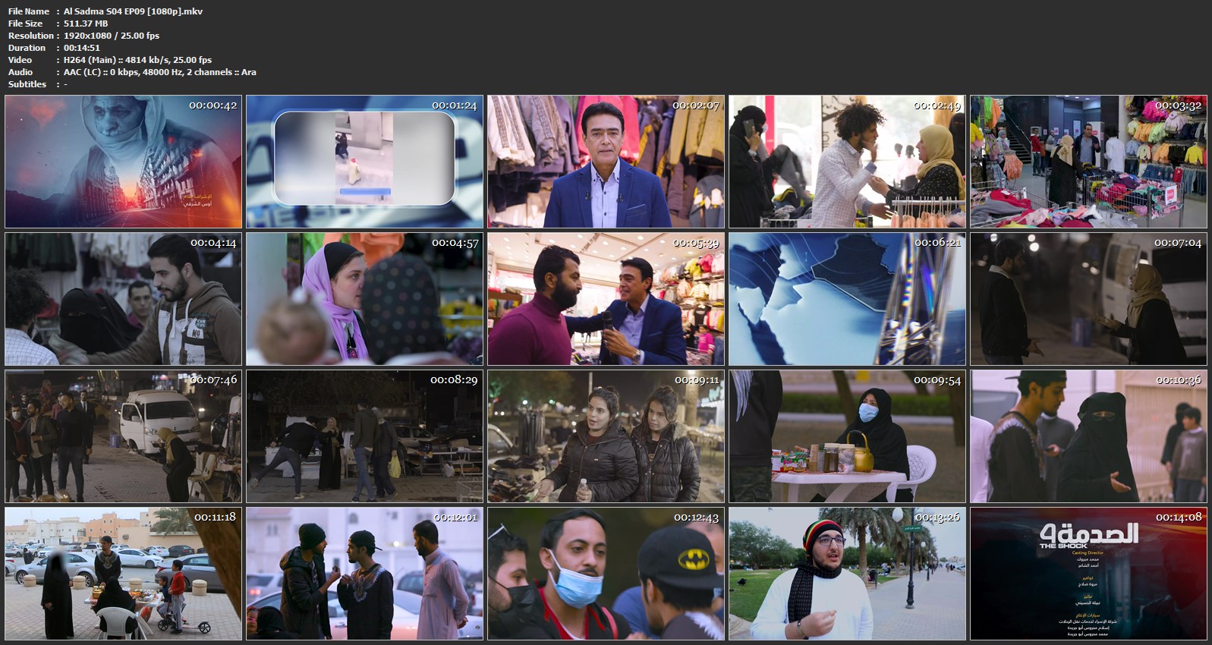Viewport: 1212px width, 645px height.
Task: Select the map graphic frame at 00:06:21
Action: pyautogui.click(x=847, y=299)
